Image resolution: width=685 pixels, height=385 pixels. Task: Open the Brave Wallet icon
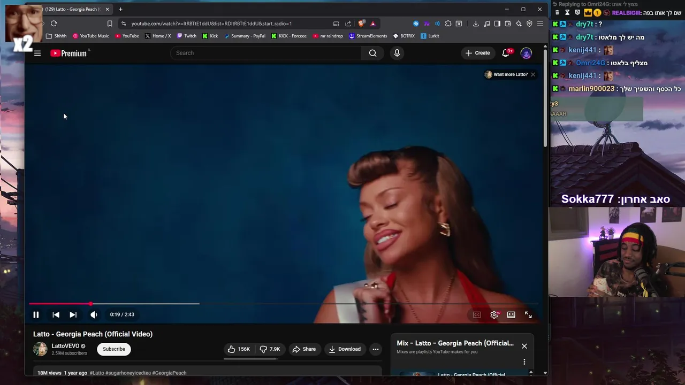click(508, 24)
